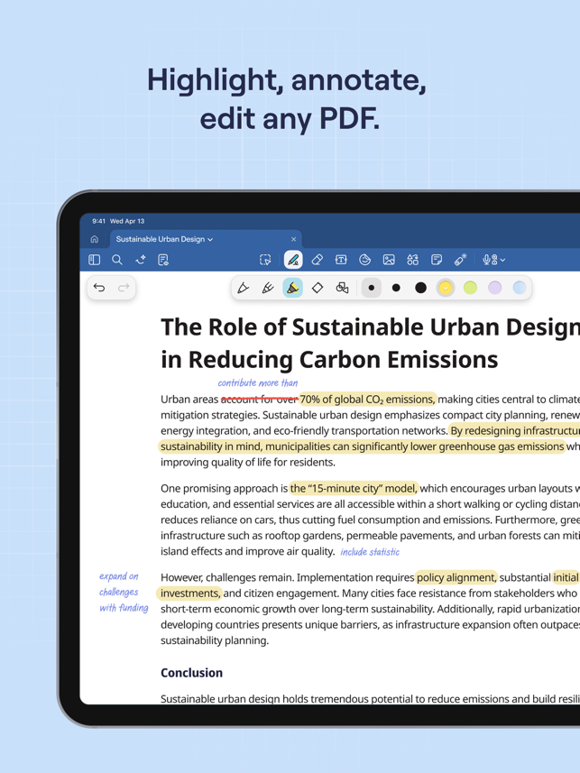Open the sticker tool
Image resolution: width=580 pixels, height=773 pixels.
pyautogui.click(x=365, y=260)
